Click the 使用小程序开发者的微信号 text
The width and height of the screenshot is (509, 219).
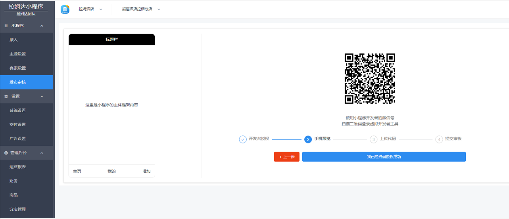(370, 118)
